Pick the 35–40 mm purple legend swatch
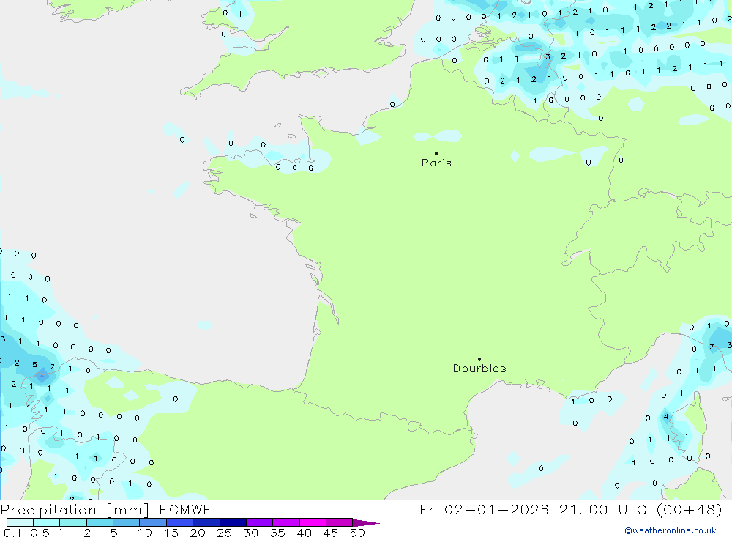 point(286,522)
